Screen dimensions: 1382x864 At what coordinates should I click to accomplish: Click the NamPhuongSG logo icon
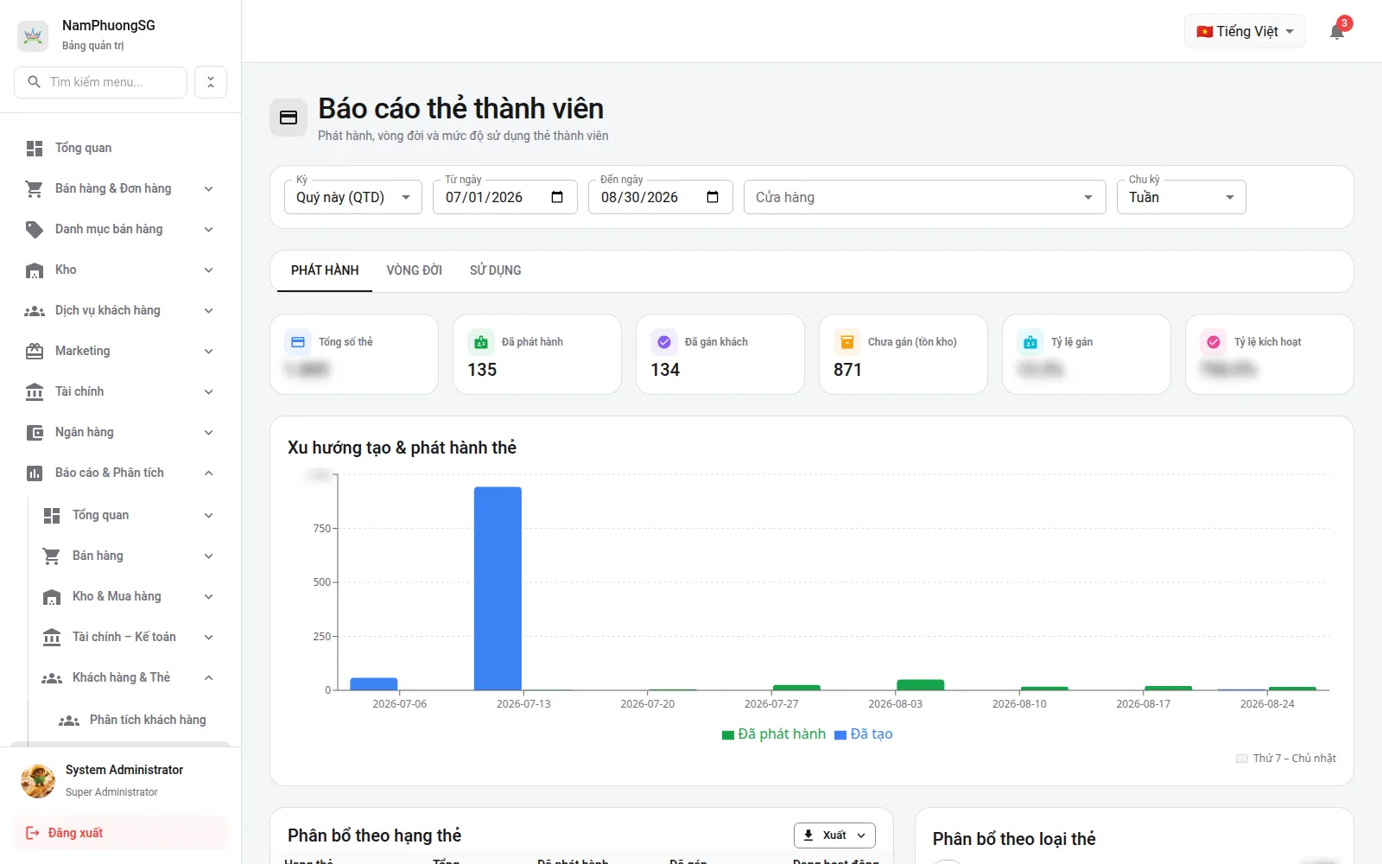33,35
